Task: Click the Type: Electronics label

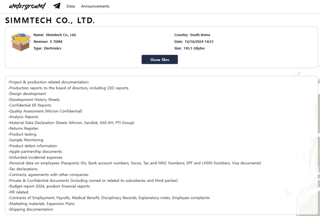Action: tap(47, 48)
